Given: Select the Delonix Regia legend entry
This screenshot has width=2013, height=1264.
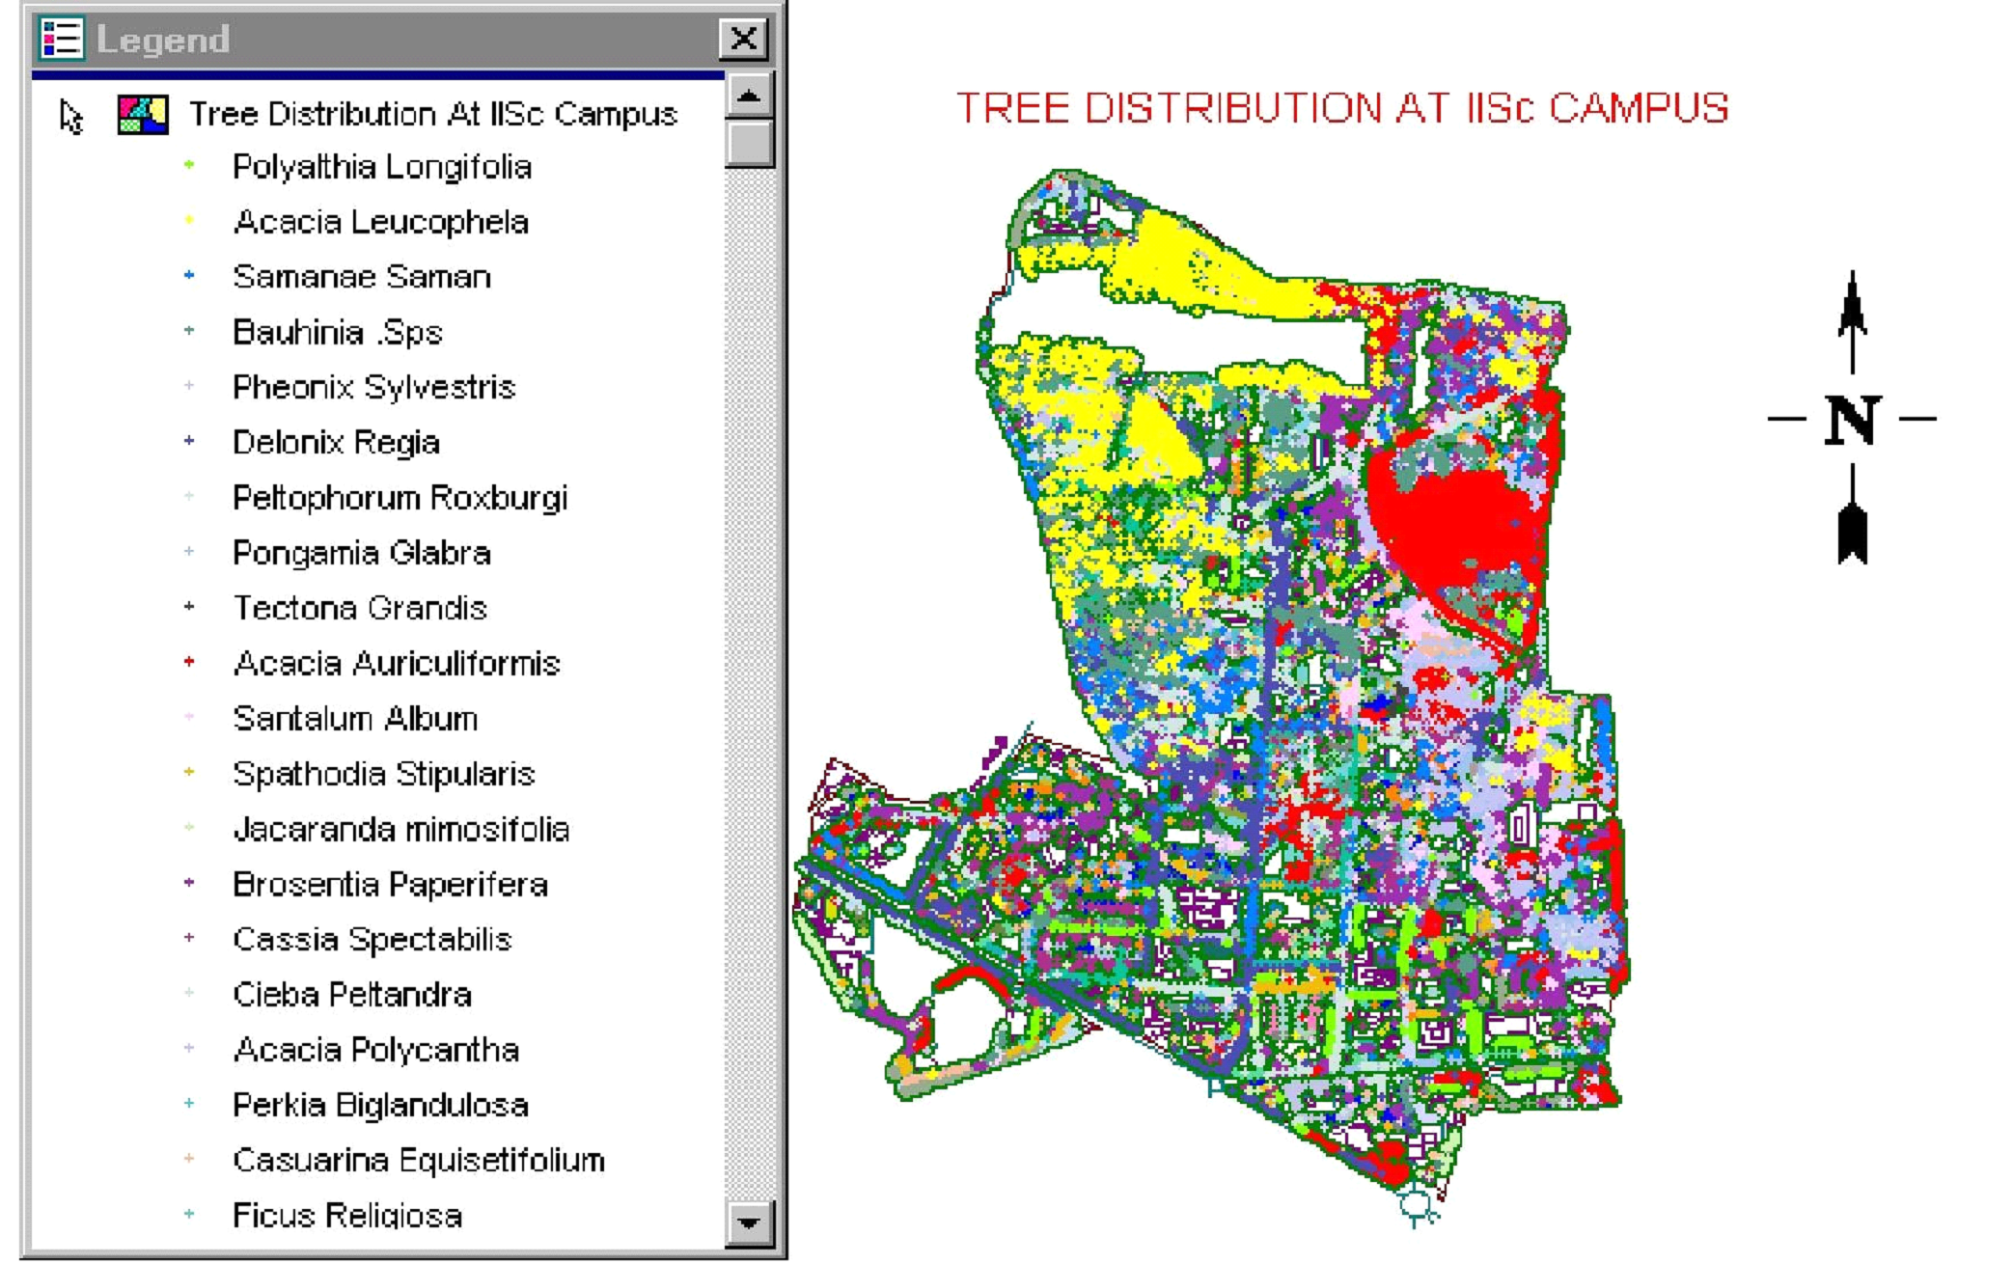Looking at the screenshot, I should 336,442.
